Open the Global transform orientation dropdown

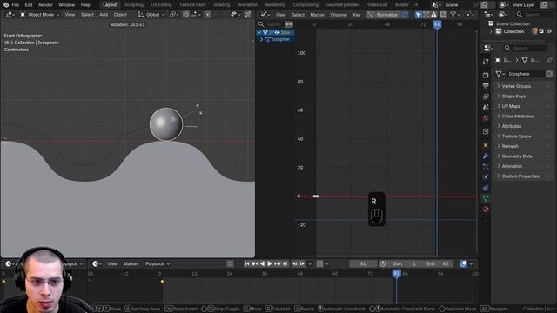(x=151, y=15)
